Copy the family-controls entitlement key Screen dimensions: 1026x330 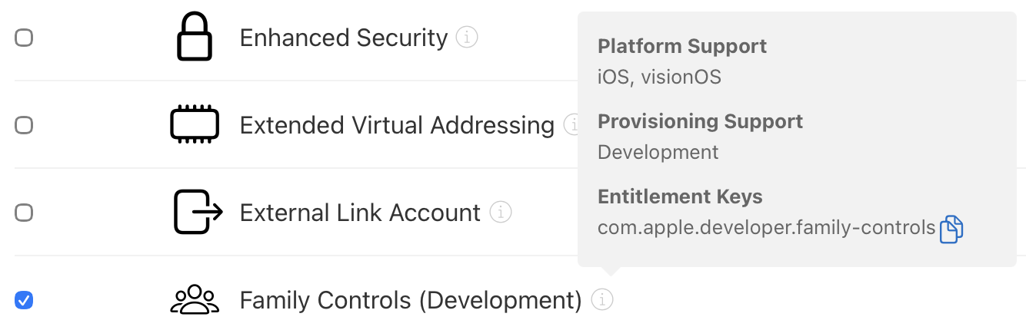click(951, 229)
